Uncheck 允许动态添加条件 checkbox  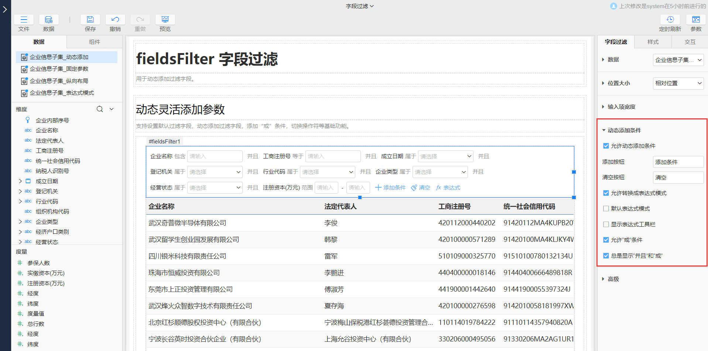click(x=606, y=146)
